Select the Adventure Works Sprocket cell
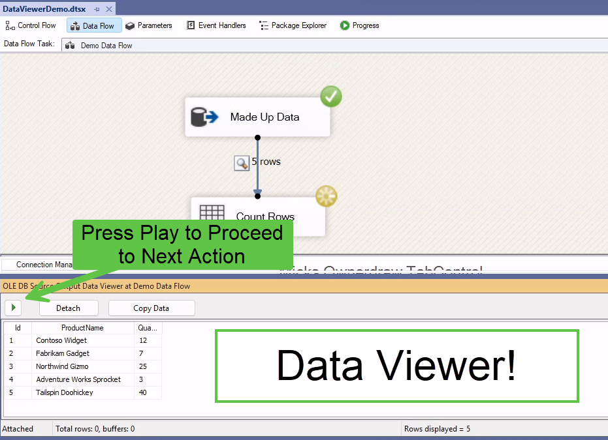The image size is (608, 440). [x=82, y=379]
